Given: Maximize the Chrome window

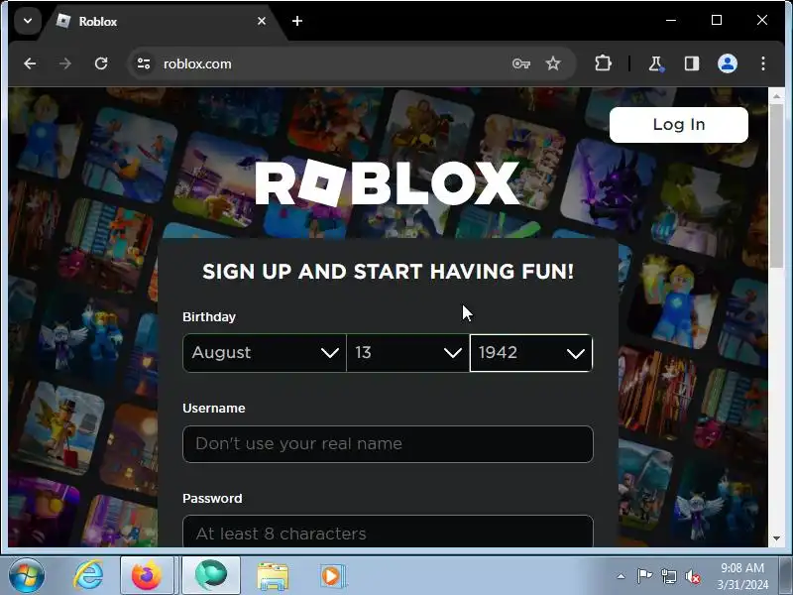Looking at the screenshot, I should pos(717,20).
